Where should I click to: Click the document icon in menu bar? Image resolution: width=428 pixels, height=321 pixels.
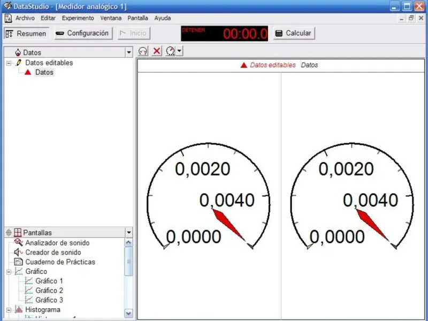[8, 18]
